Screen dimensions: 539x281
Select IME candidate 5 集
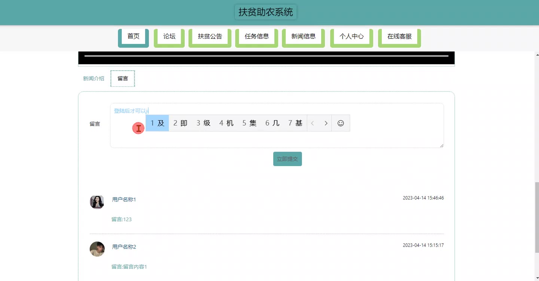tap(249, 123)
